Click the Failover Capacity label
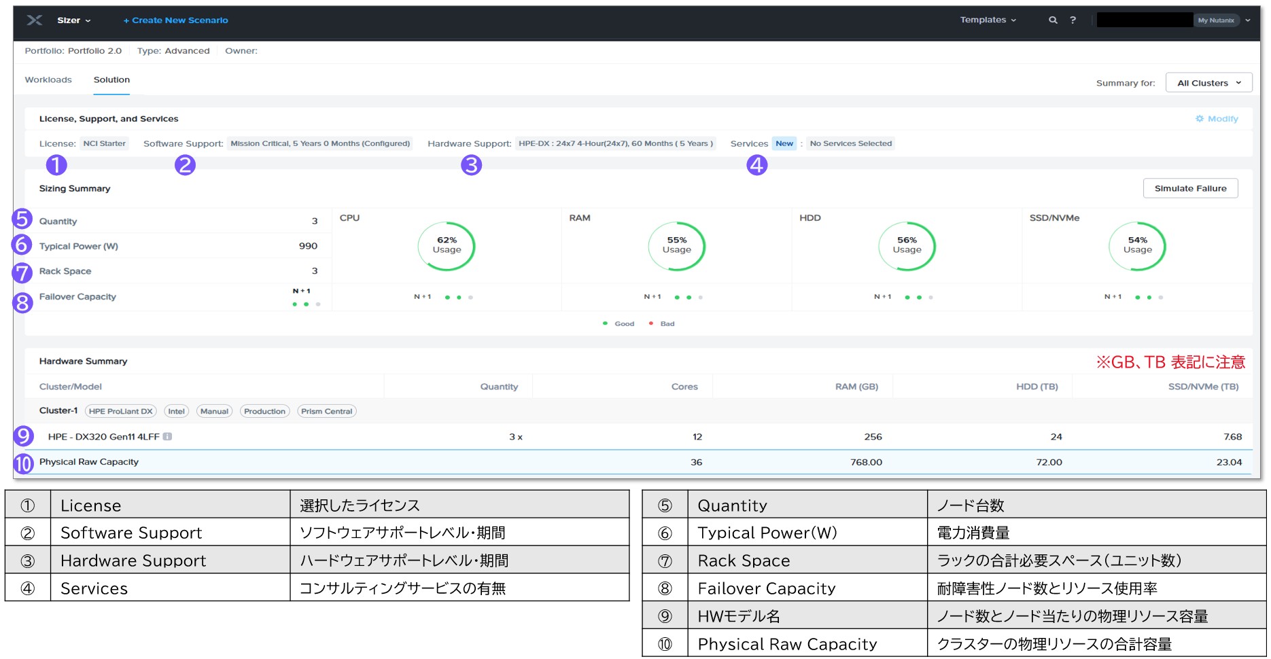Image resolution: width=1271 pixels, height=659 pixels. 77,297
